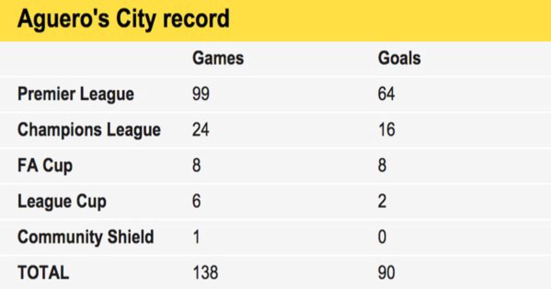551x289 pixels.
Task: Select the Games column header
Action: click(x=218, y=59)
